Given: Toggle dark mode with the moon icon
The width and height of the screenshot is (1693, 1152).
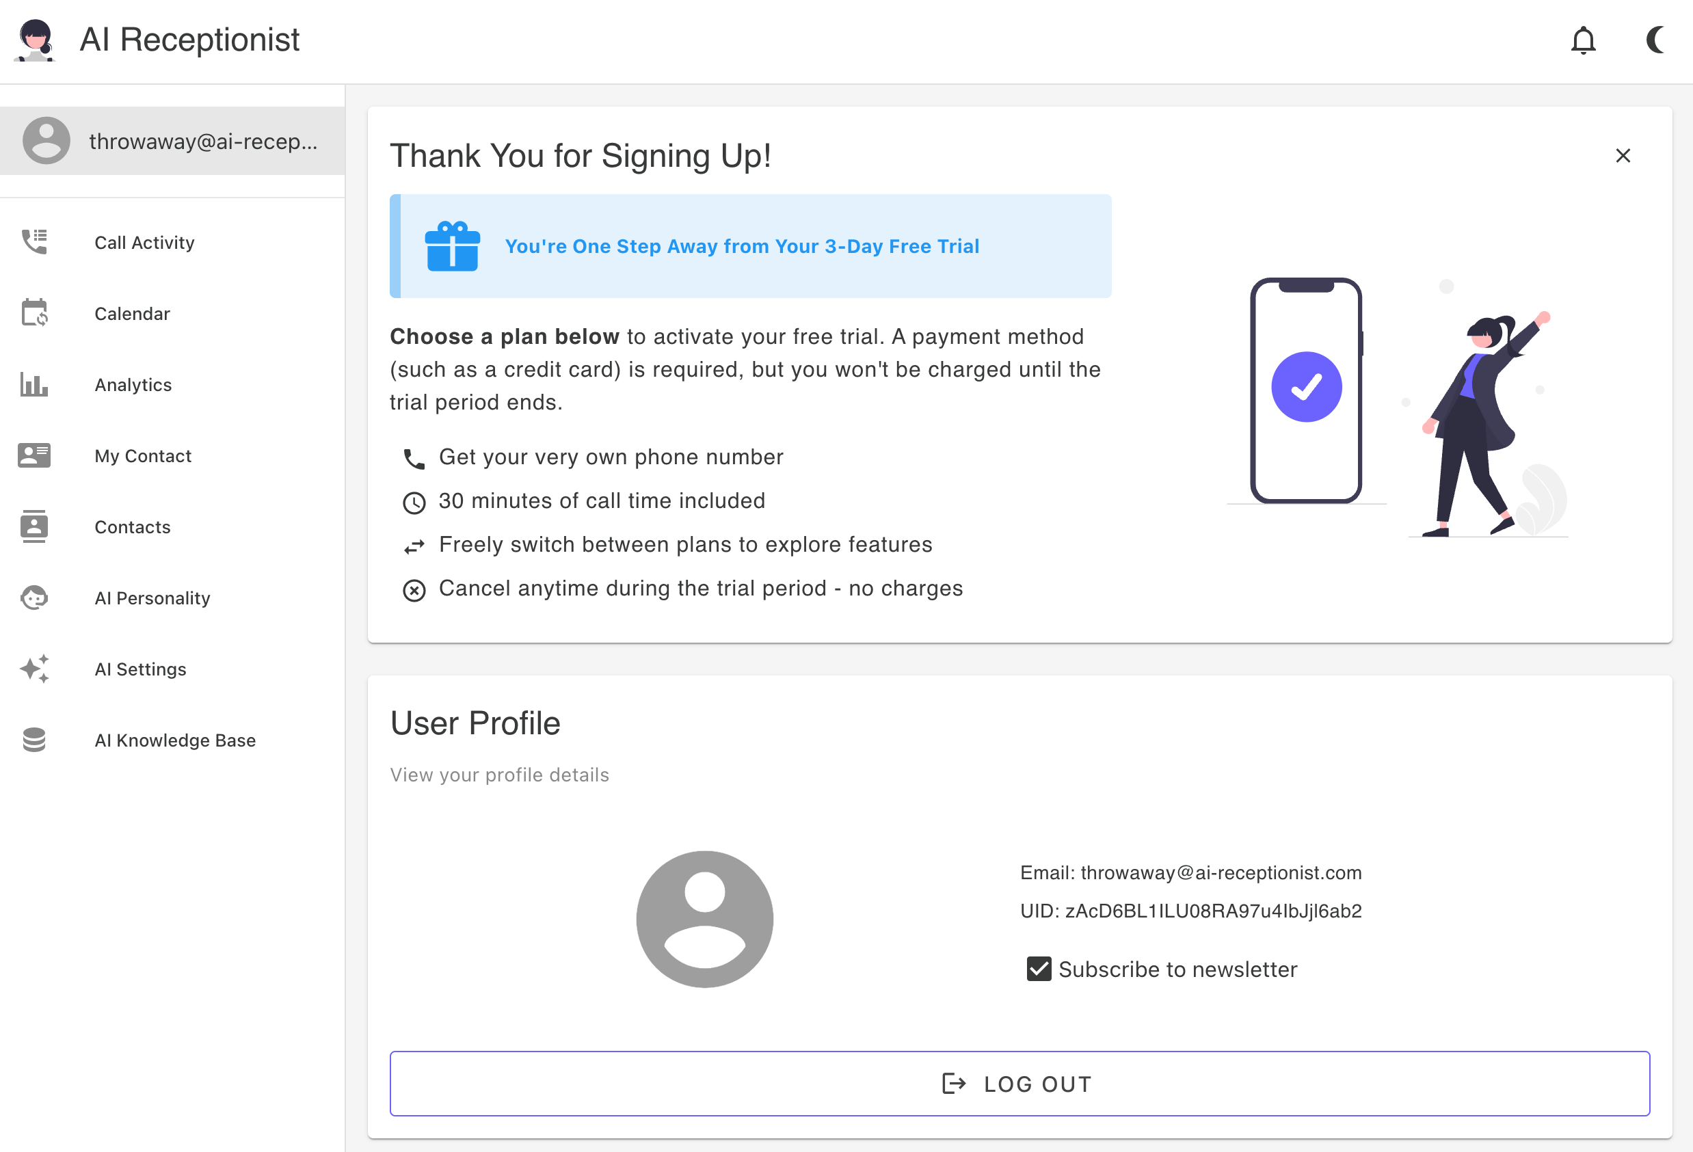Looking at the screenshot, I should [x=1655, y=41].
